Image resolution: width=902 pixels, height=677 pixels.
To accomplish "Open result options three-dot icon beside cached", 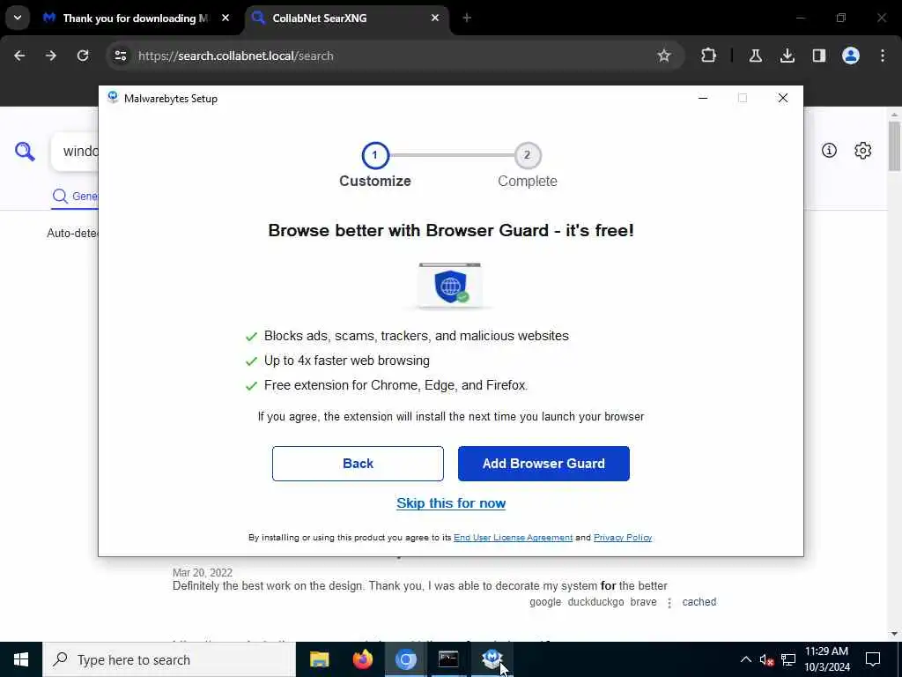I will [x=669, y=603].
